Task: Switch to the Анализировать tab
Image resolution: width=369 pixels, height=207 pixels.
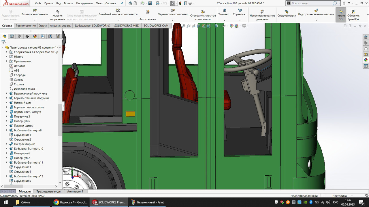Action: [60, 26]
